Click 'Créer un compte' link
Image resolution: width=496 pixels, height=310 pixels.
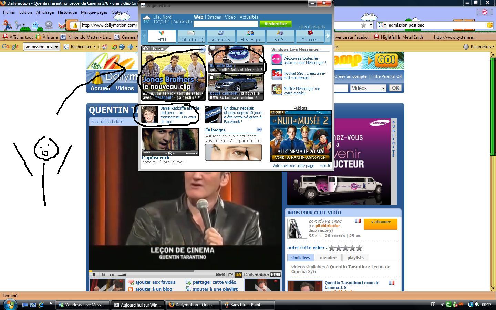pyautogui.click(x=351, y=76)
